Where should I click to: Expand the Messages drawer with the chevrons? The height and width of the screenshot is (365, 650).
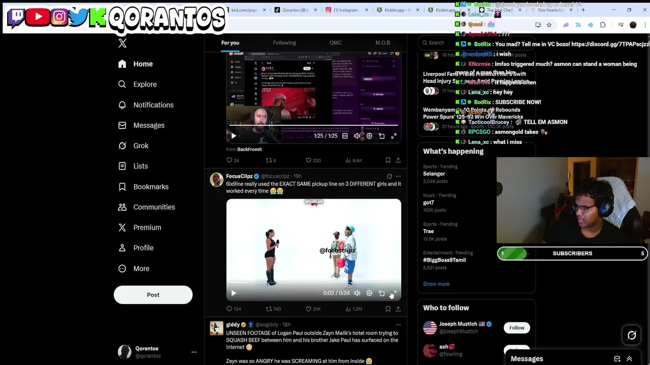(x=629, y=359)
